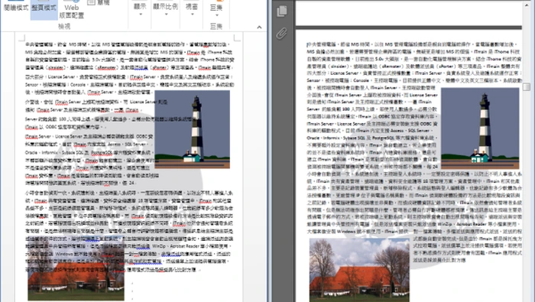Viewport: 535px width, 302px height.
Task: Click farmhouse image in PDF viewer
Action: 359,270
